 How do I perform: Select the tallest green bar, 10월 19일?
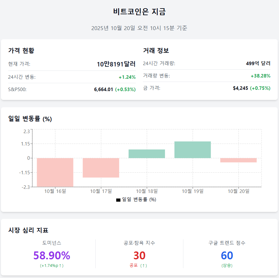coord(193,150)
